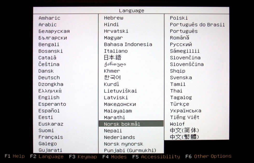The height and width of the screenshot is (163, 254).
Task: Open the F2 Language menu
Action: (x=47, y=157)
